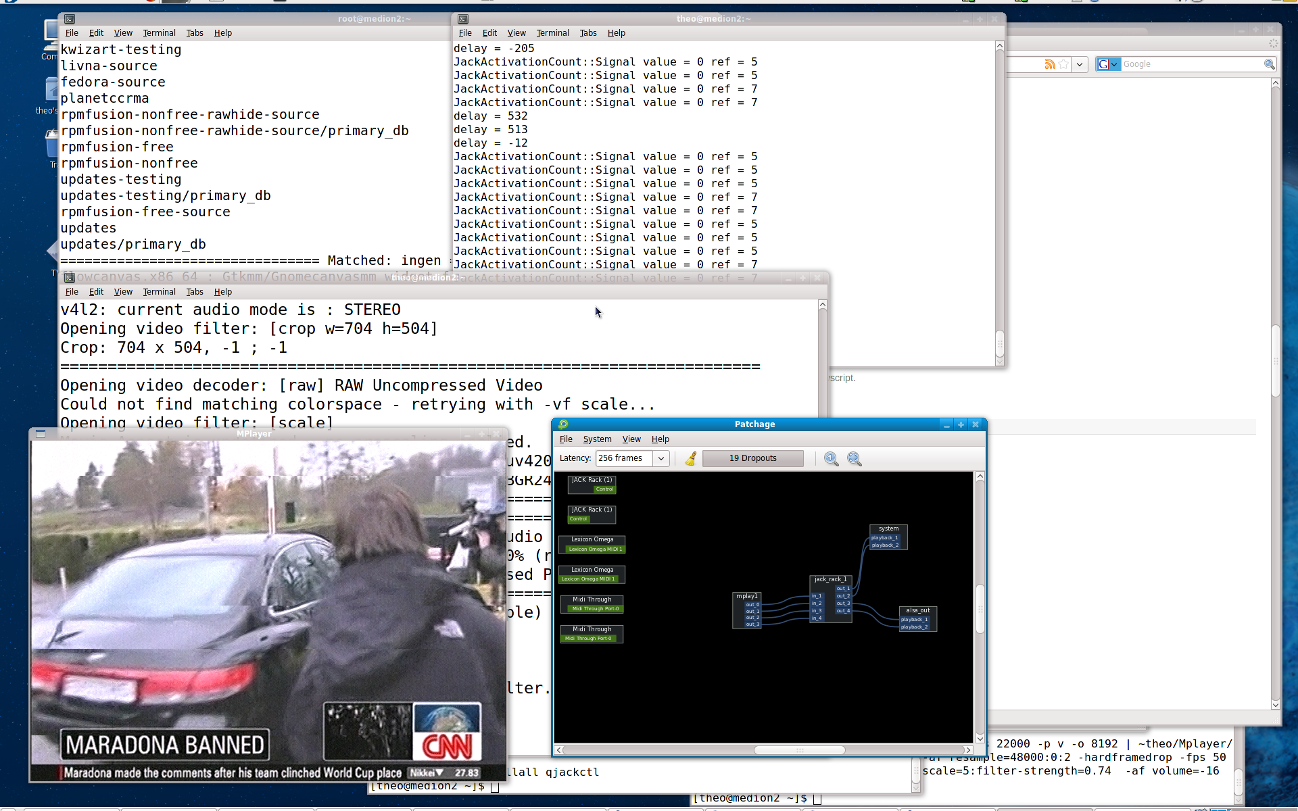Click the 'delay = 532' terminal line
Image resolution: width=1298 pixels, height=811 pixels.
click(490, 116)
